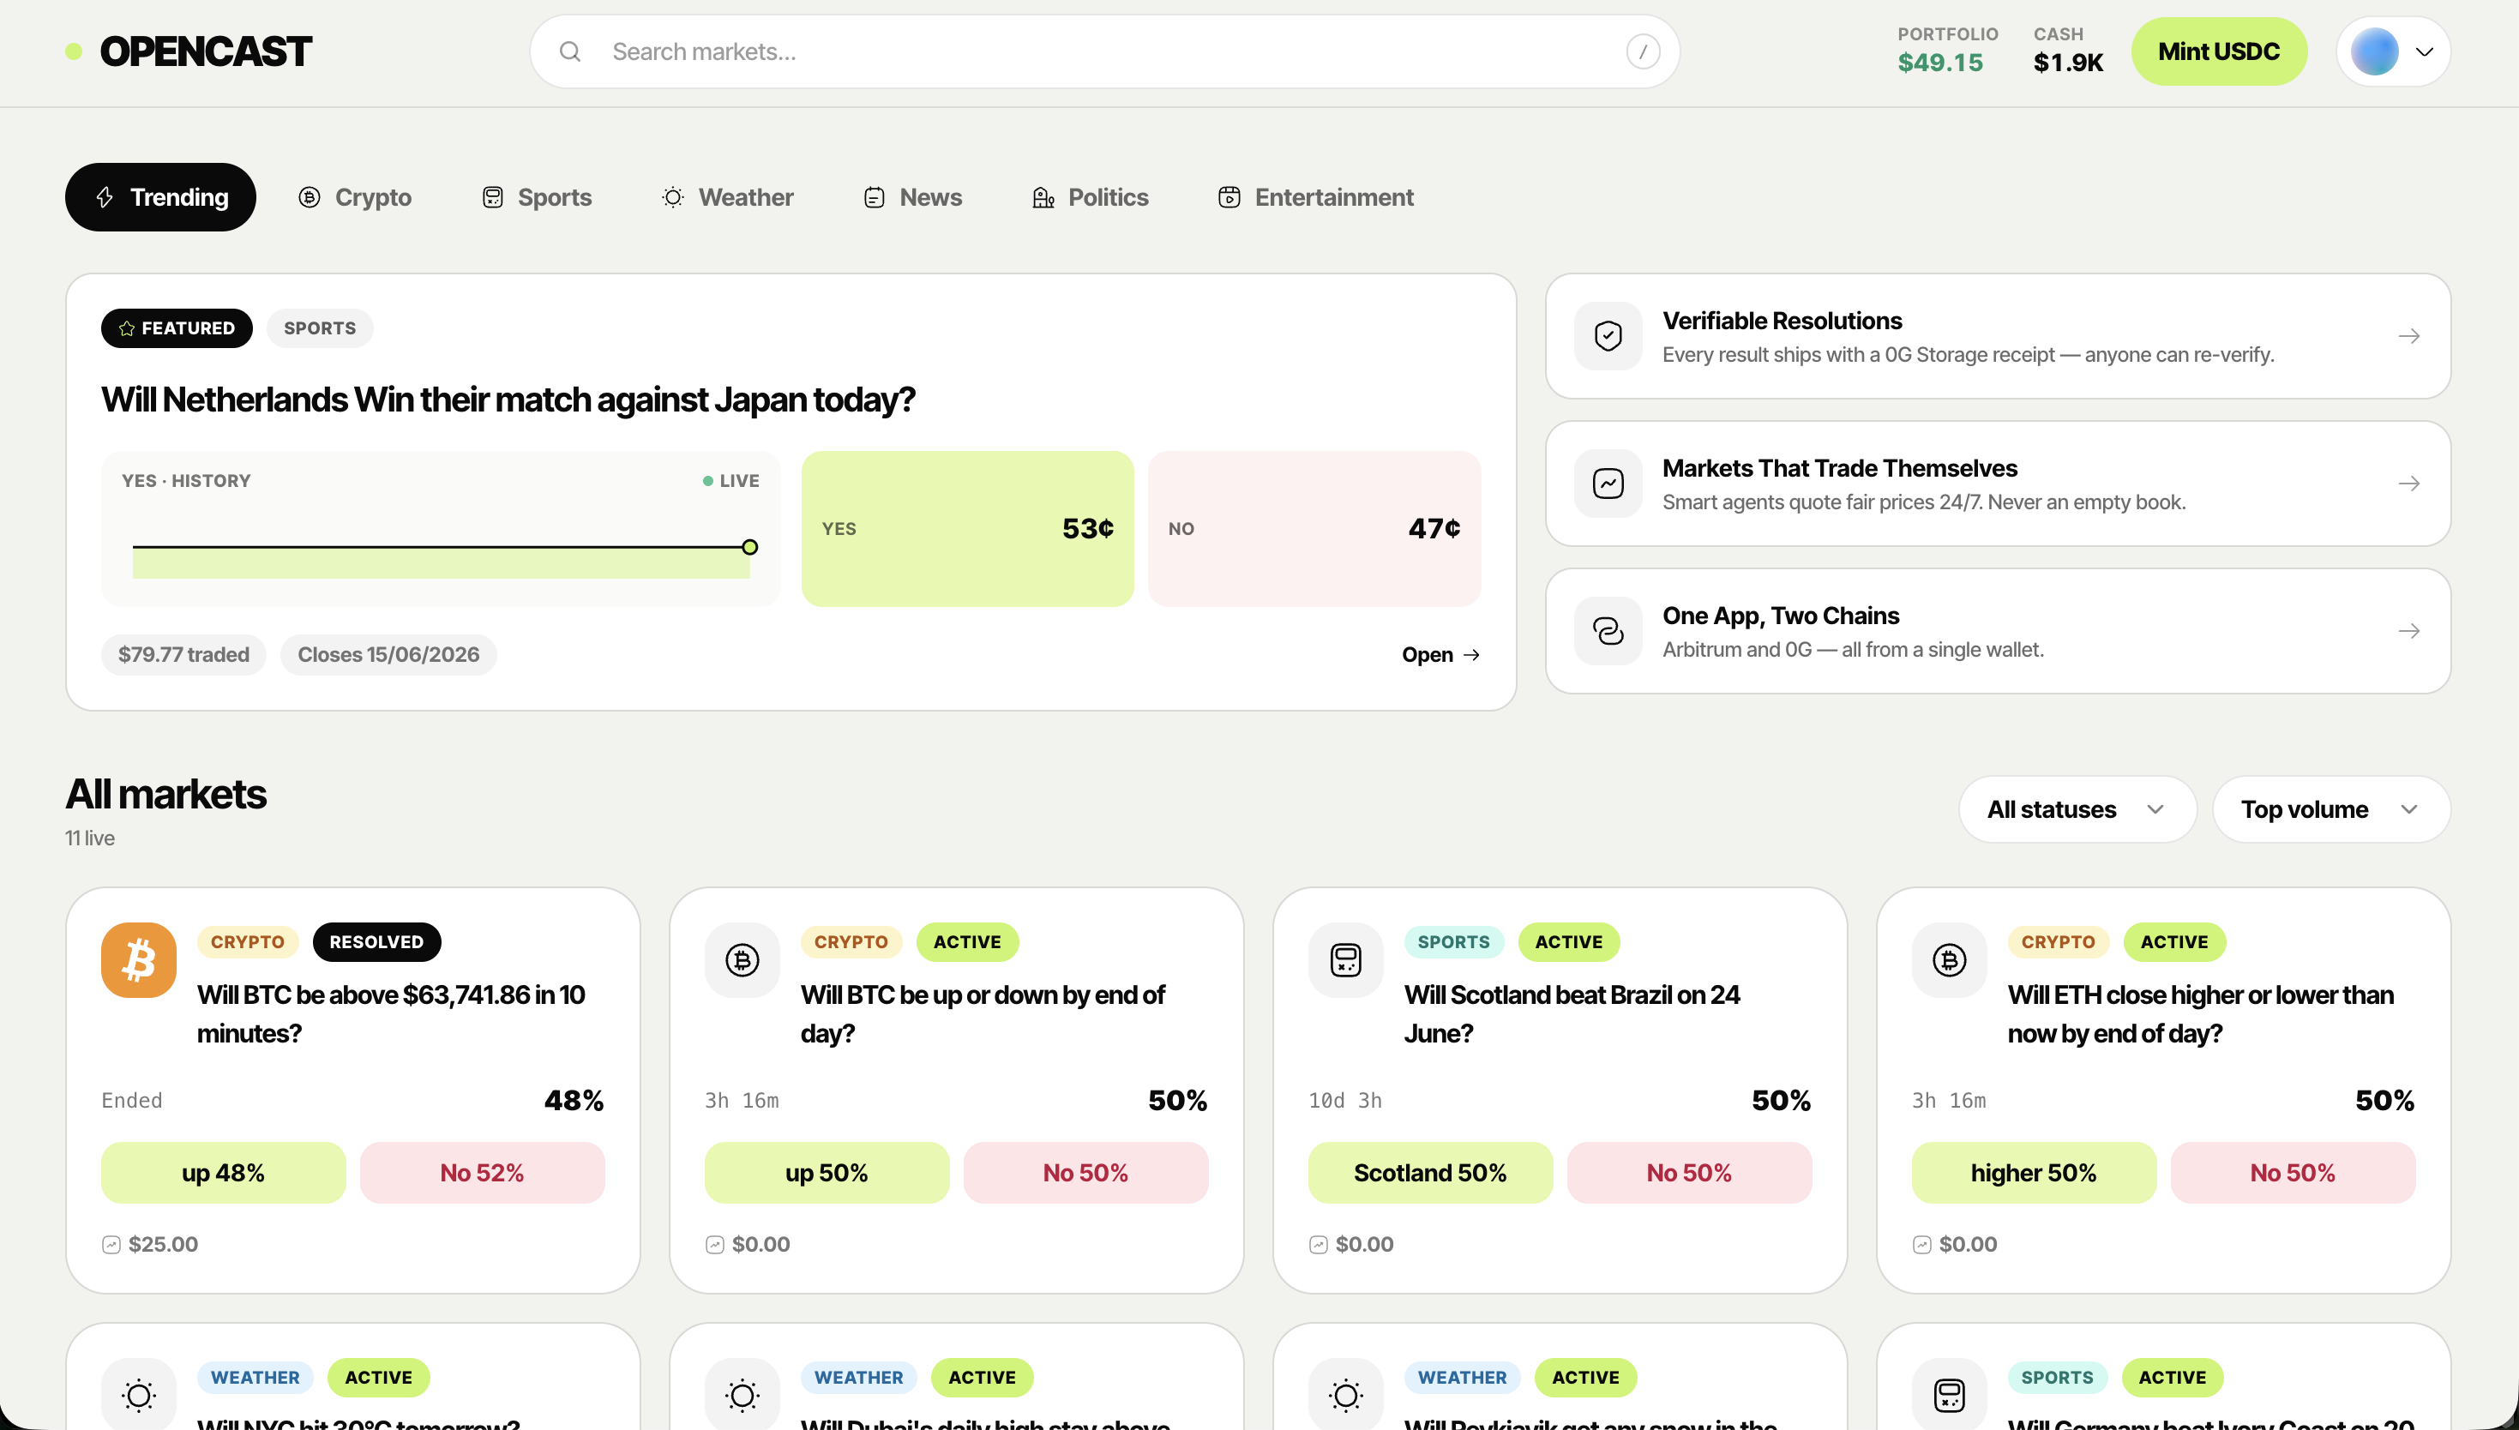Open 'Will Scotland beat Brazil on 24 June?' market

[1572, 1013]
